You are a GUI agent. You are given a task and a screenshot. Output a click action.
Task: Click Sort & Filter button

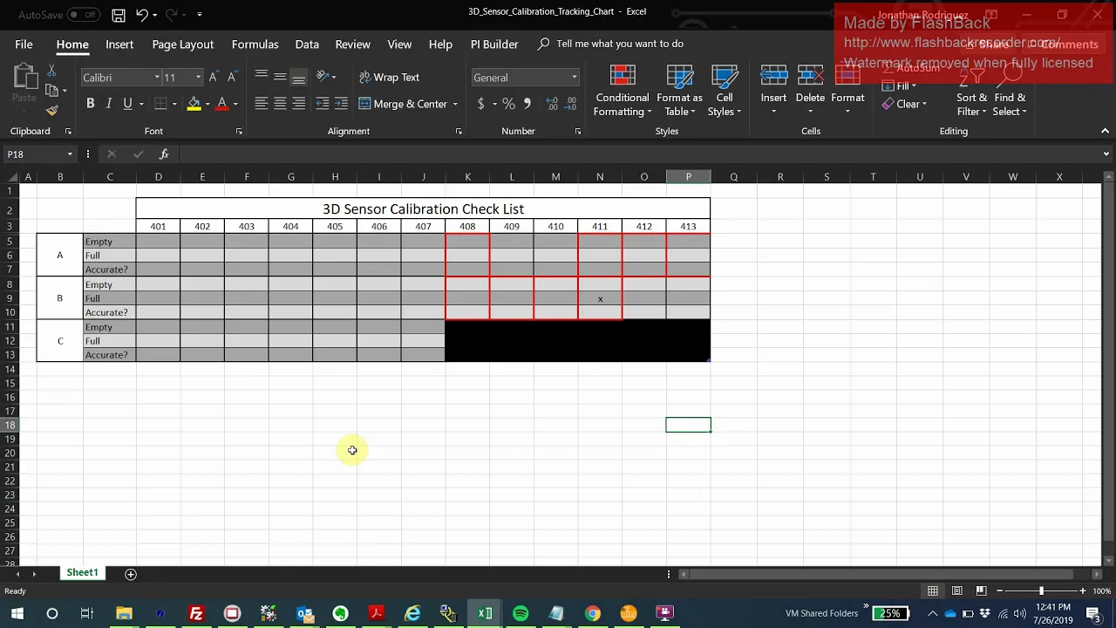[x=971, y=91]
